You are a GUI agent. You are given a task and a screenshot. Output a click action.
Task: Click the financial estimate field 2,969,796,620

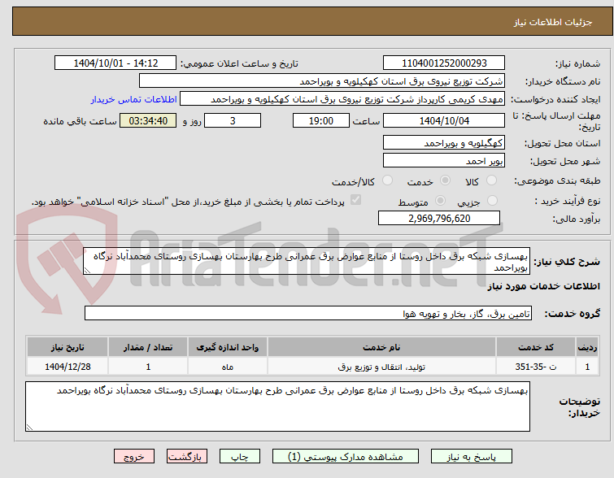coord(439,218)
